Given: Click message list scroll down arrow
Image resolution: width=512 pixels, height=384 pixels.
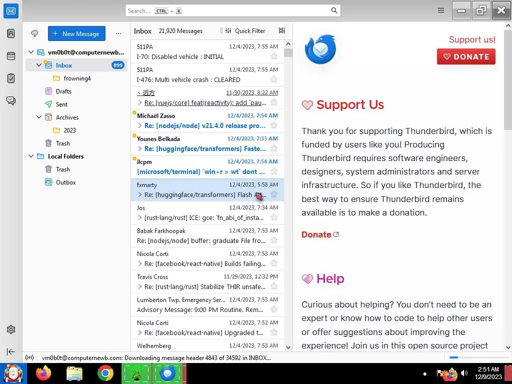Looking at the screenshot, I should pyautogui.click(x=288, y=347).
